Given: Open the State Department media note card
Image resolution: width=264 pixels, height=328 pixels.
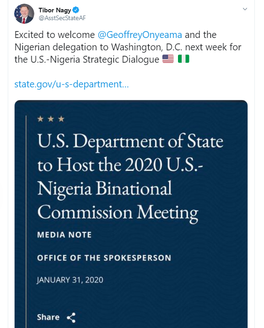Looking at the screenshot, I should [x=131, y=214].
